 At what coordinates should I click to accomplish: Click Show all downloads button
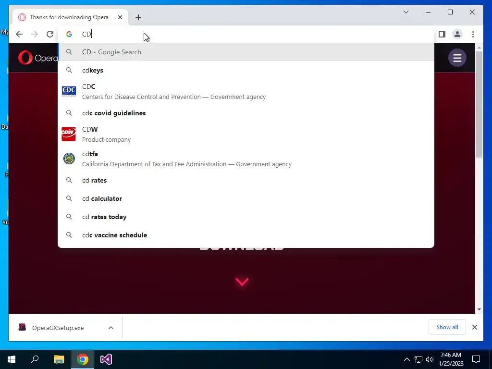coord(447,327)
